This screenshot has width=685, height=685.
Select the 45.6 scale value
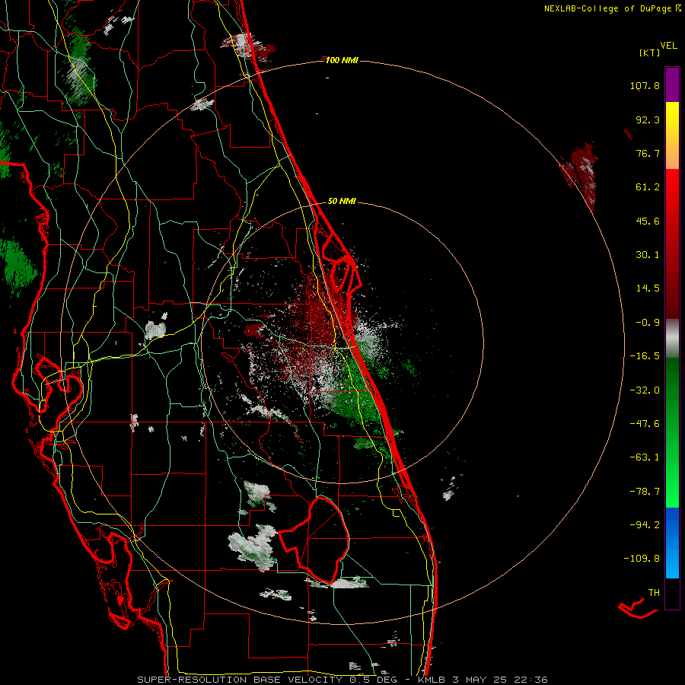pyautogui.click(x=648, y=221)
